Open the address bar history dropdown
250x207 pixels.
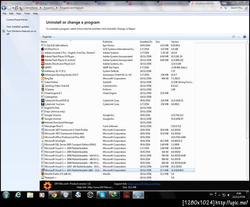tap(221, 8)
